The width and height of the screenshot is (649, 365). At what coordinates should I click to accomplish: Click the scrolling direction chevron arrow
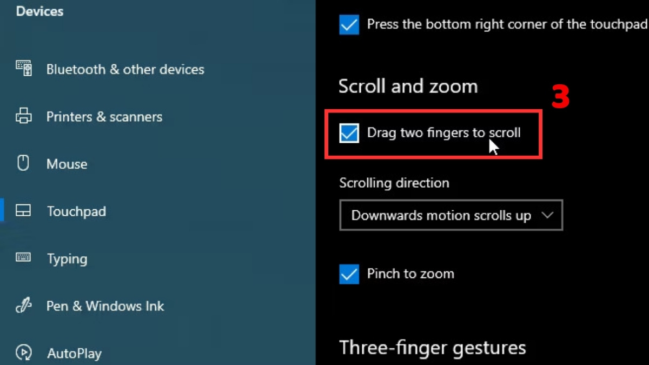(x=548, y=215)
